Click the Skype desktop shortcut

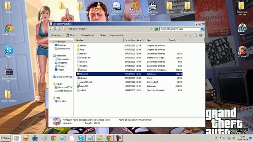point(9,52)
